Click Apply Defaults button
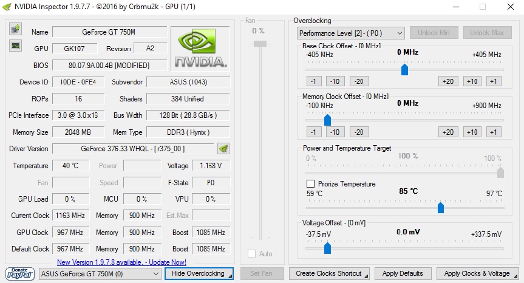The width and height of the screenshot is (524, 283). point(403,274)
